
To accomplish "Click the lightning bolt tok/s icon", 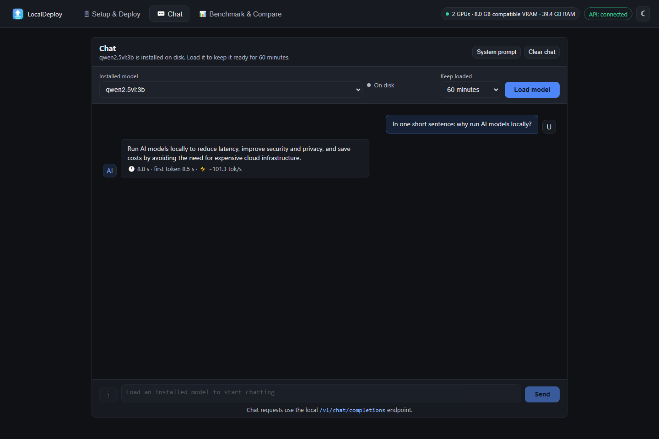I will click(203, 169).
